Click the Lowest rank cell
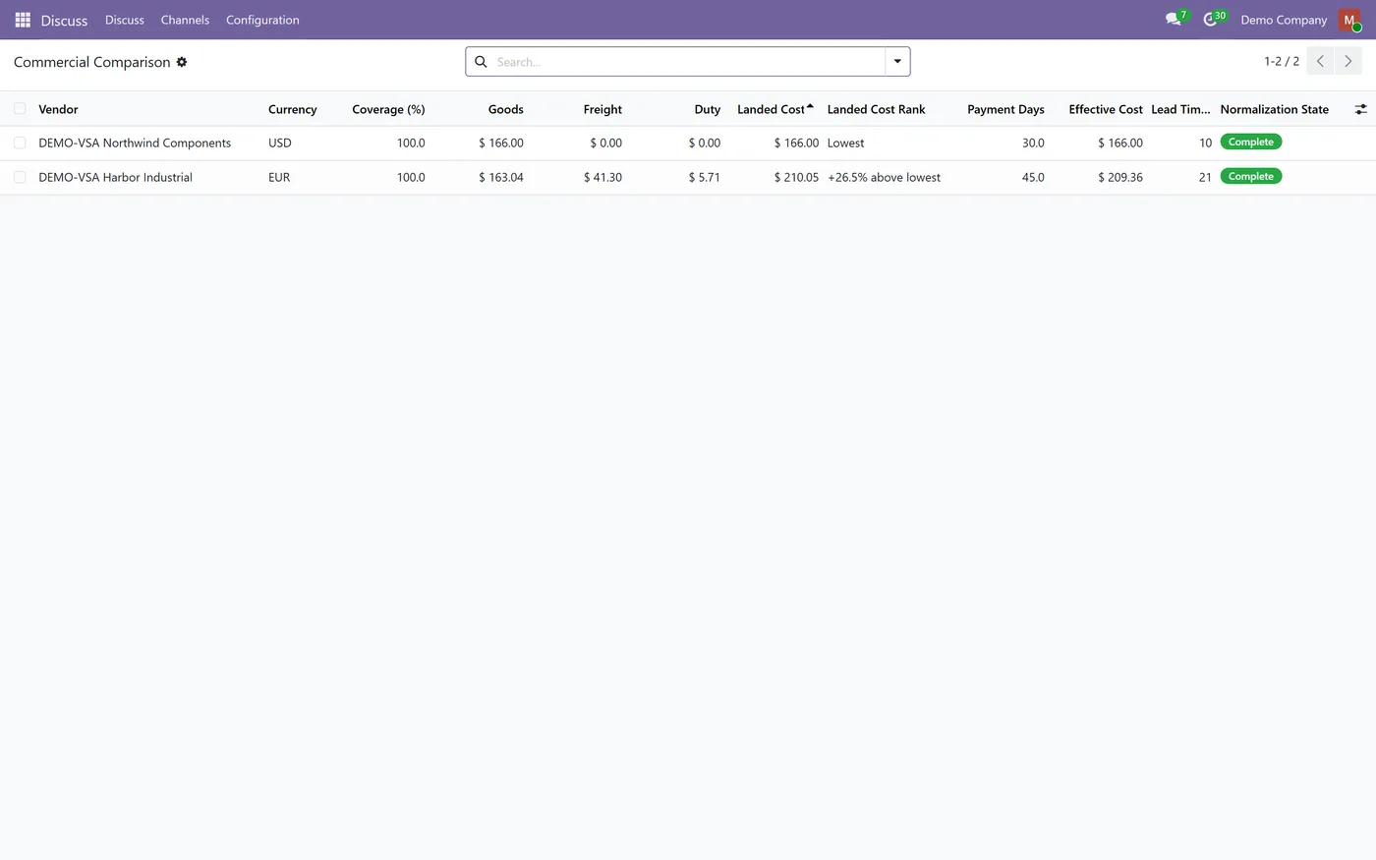This screenshot has height=860, width=1376. (x=845, y=143)
